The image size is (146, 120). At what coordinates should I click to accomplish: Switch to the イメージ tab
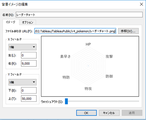click(x=11, y=22)
